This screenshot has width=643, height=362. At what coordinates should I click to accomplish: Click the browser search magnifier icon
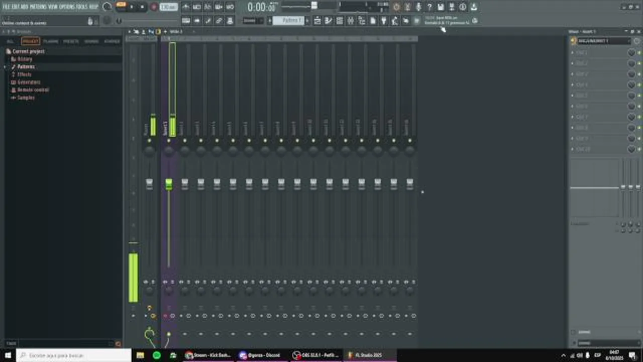pos(118,344)
